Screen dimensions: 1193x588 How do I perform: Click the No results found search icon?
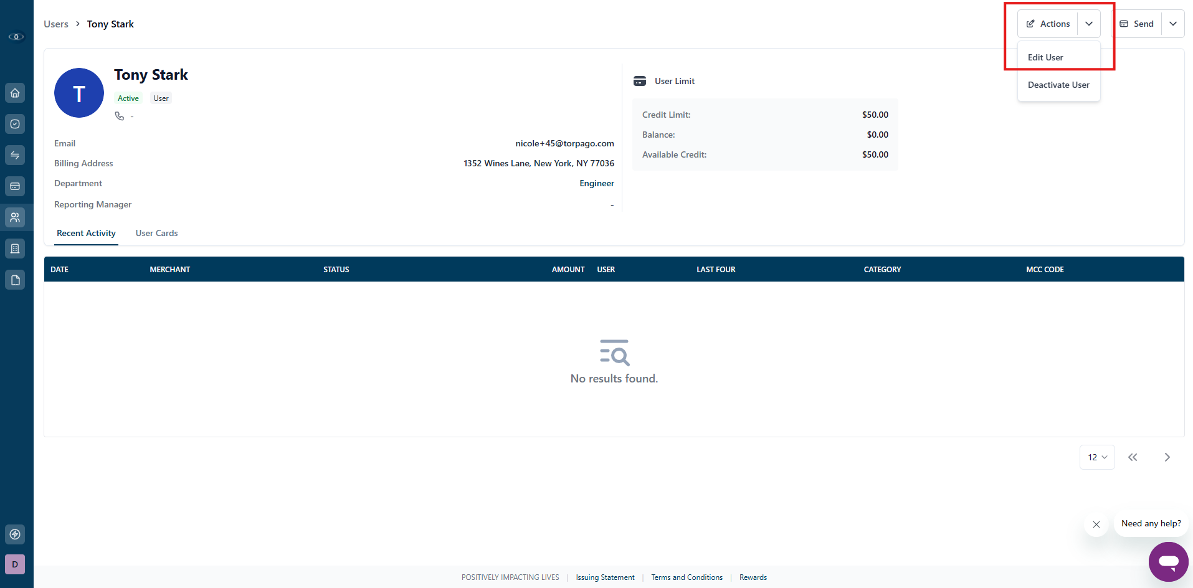click(x=614, y=353)
